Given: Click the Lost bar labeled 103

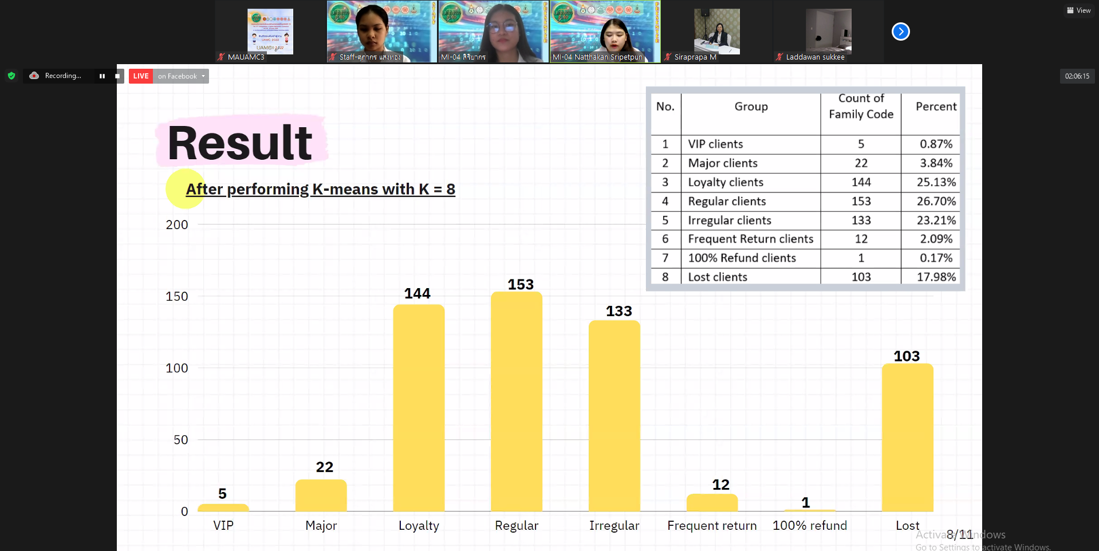Looking at the screenshot, I should click(908, 438).
